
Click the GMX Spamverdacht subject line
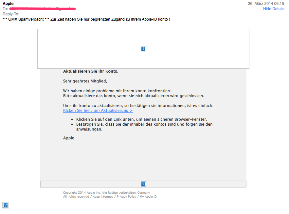click(86, 19)
